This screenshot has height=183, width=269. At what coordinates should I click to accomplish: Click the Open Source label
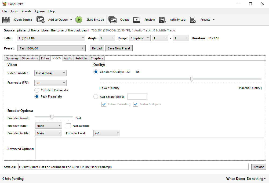pyautogui.click(x=23, y=20)
